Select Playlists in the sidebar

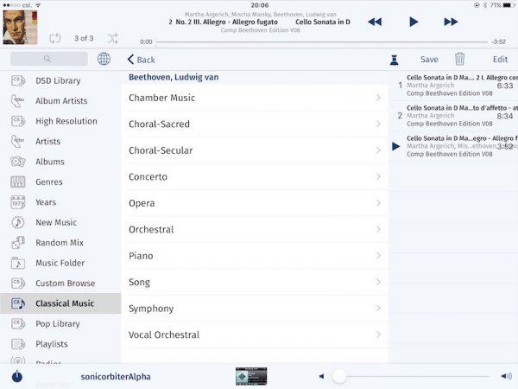(x=52, y=344)
